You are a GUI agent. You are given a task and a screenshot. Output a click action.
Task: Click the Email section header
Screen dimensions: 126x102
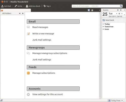[53, 22]
